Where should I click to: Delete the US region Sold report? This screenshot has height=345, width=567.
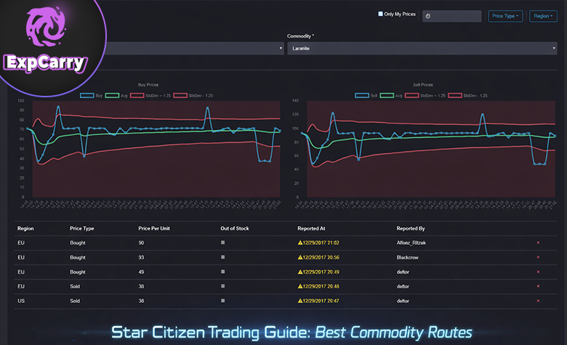[x=538, y=301]
